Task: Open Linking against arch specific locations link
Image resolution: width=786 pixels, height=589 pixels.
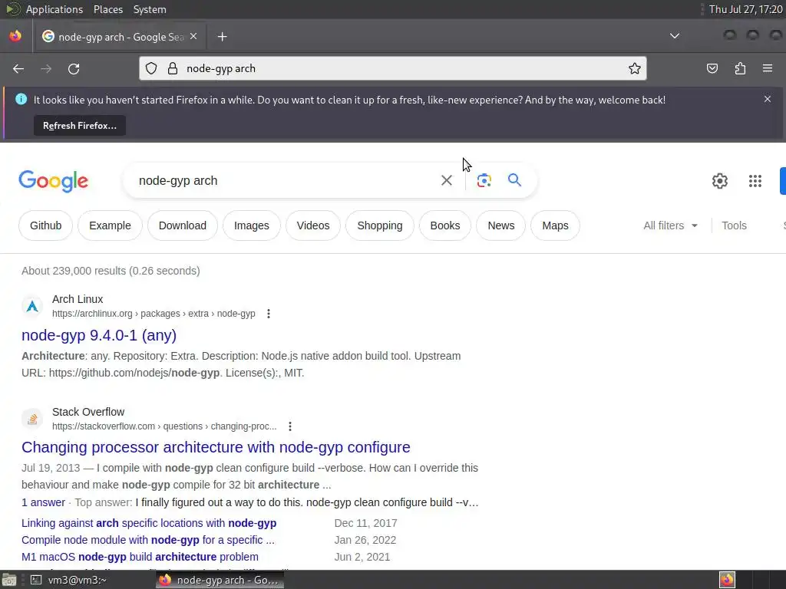Action: [149, 523]
